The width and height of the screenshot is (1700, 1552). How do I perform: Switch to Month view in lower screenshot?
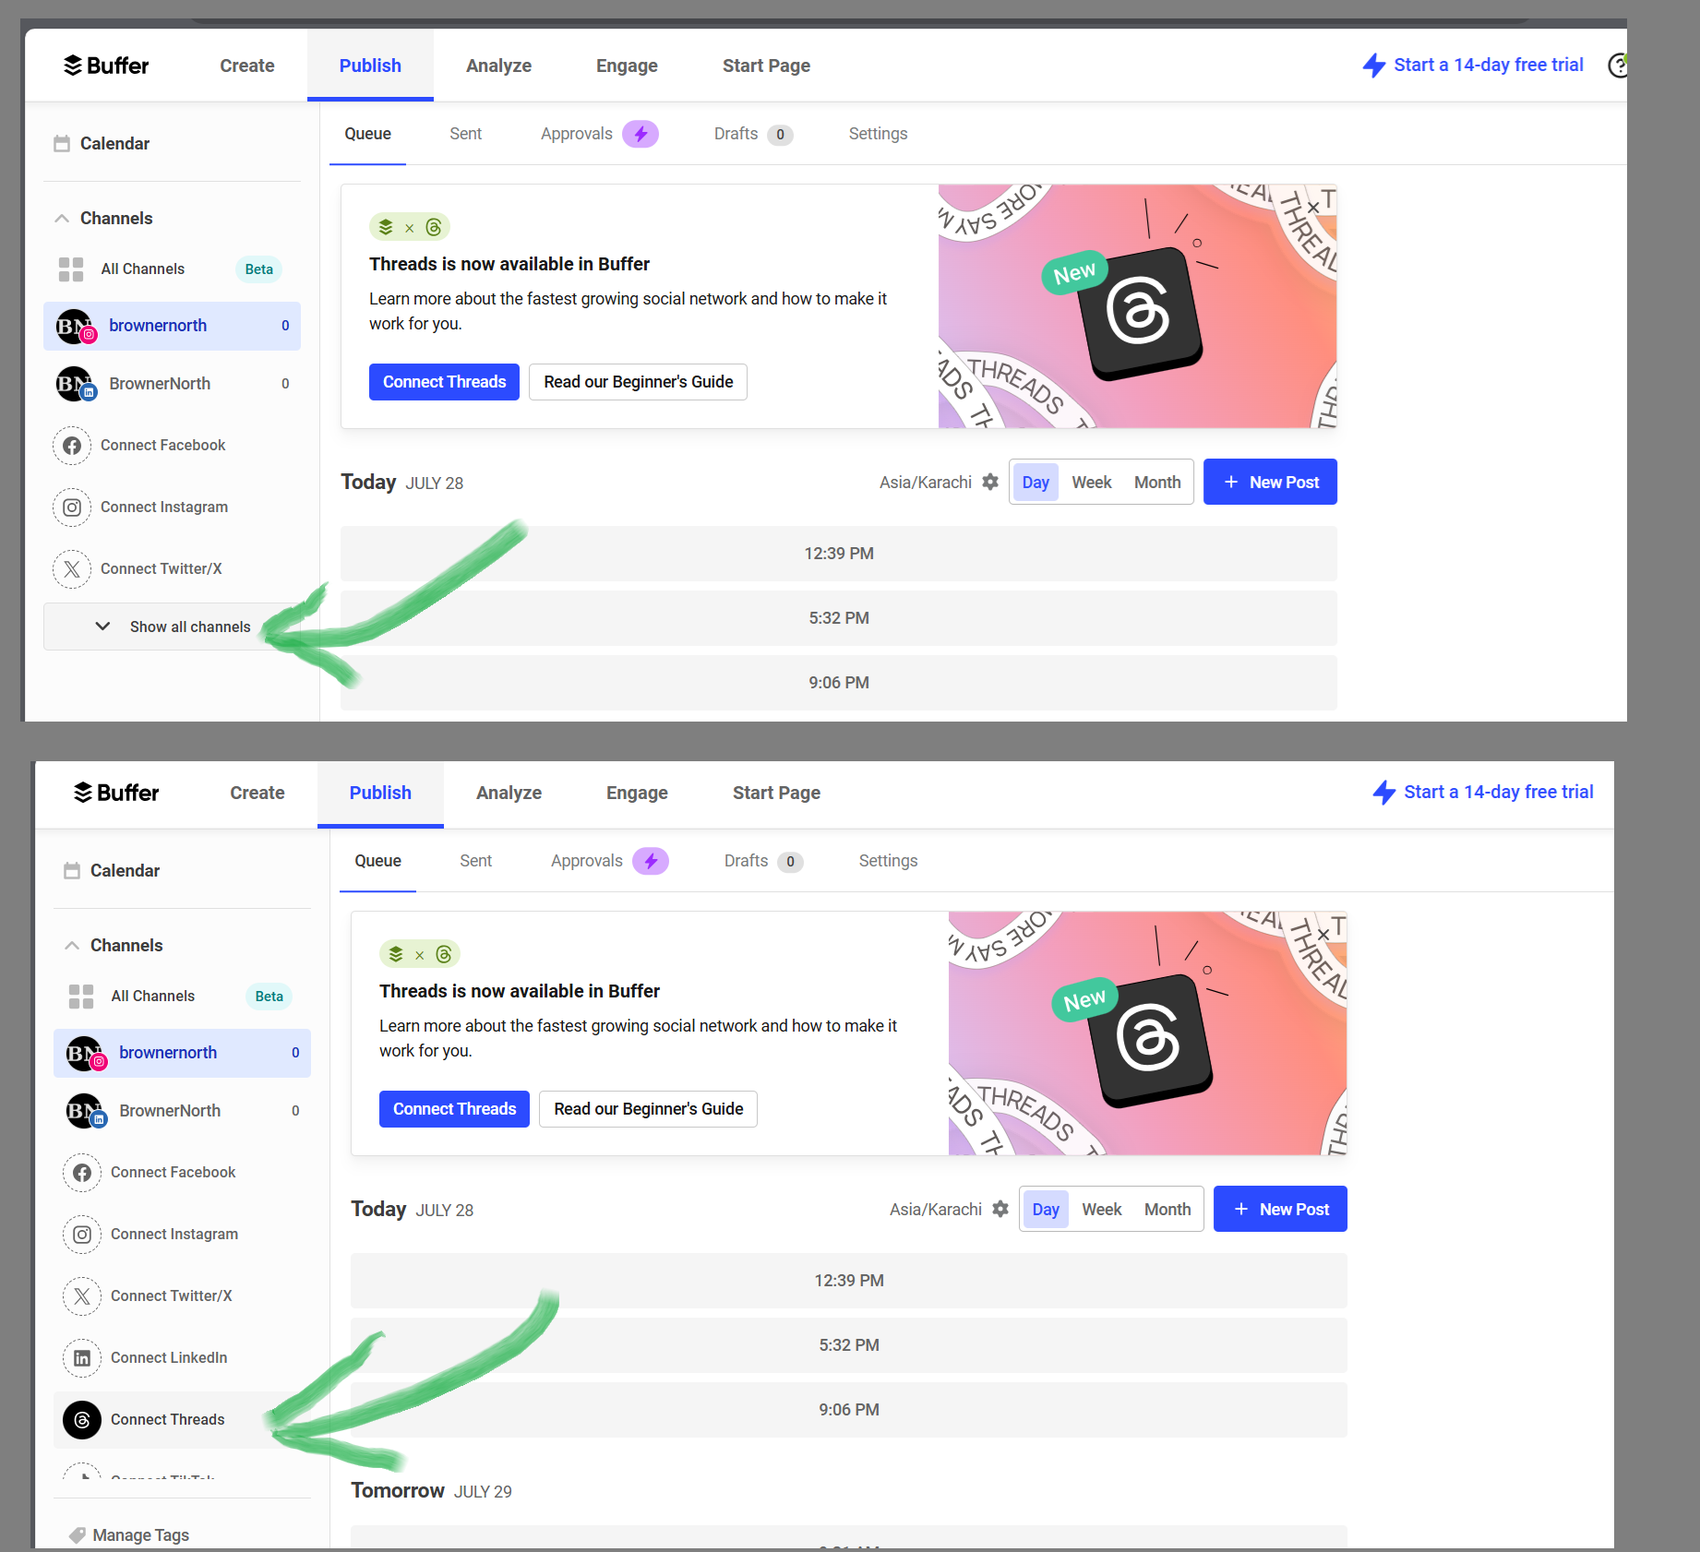coord(1167,1210)
